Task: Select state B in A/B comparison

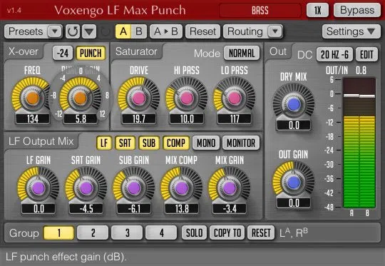Action: pos(139,31)
